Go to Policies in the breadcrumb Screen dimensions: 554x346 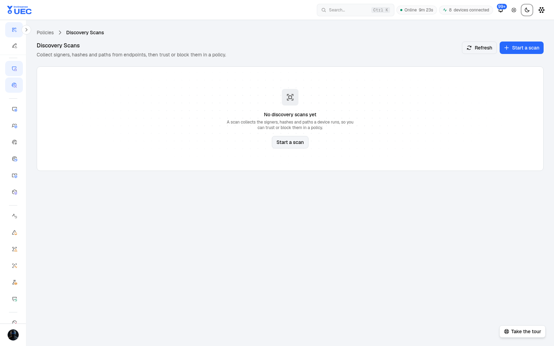45,33
